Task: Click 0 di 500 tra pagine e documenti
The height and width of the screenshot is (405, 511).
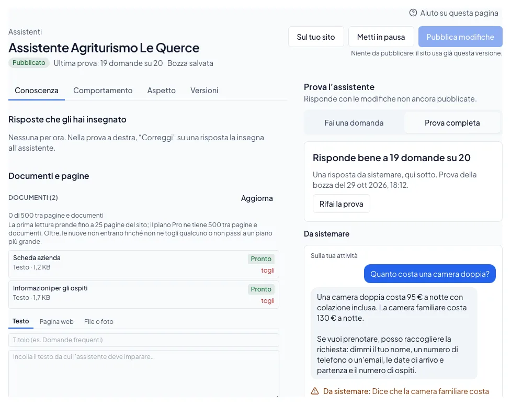Action: click(56, 216)
